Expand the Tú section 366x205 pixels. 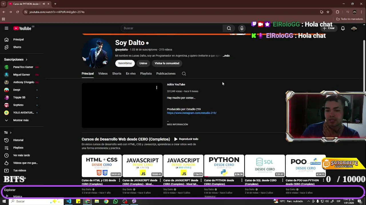(8, 132)
